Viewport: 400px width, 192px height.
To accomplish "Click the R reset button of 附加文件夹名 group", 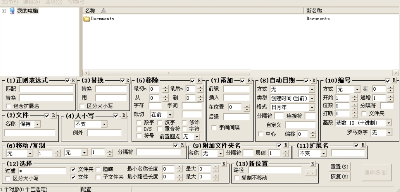I will click(286, 145).
